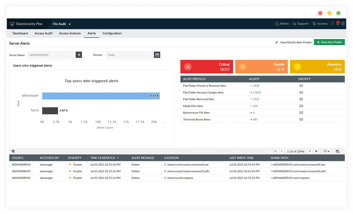The width and height of the screenshot is (353, 214).
Task: Click the ACCESSED BY column header
Action: point(49,158)
